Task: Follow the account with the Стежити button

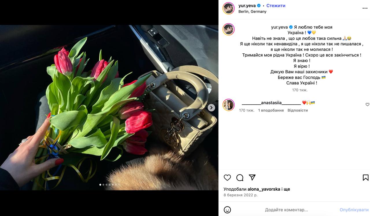Action: coord(276,5)
